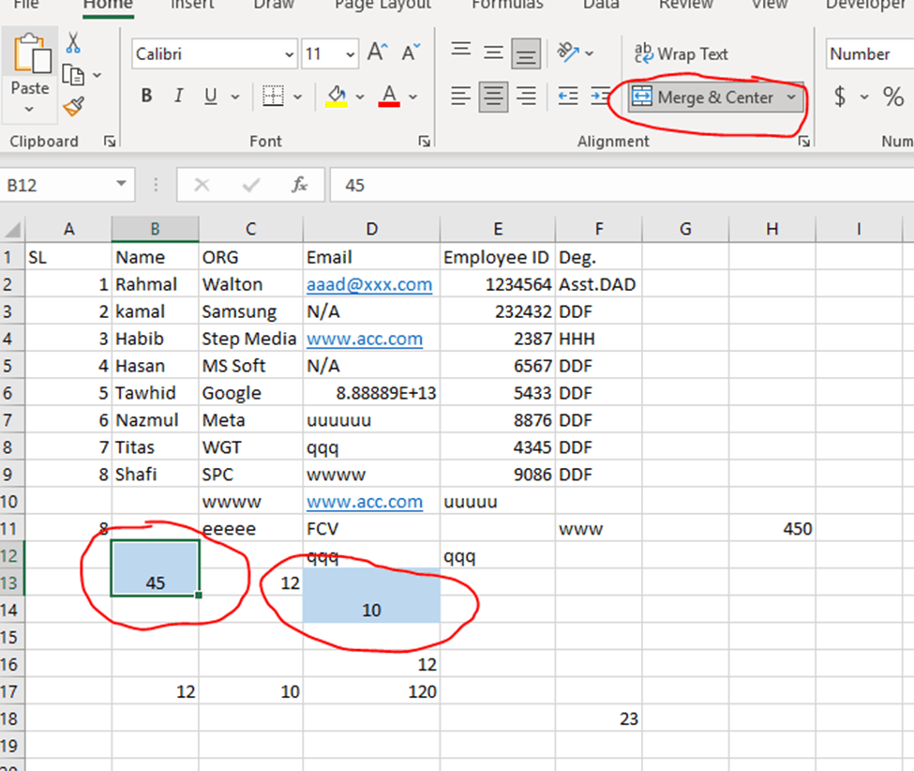The width and height of the screenshot is (914, 771).
Task: Confirm entry with formula bar checkmark
Action: (x=251, y=185)
